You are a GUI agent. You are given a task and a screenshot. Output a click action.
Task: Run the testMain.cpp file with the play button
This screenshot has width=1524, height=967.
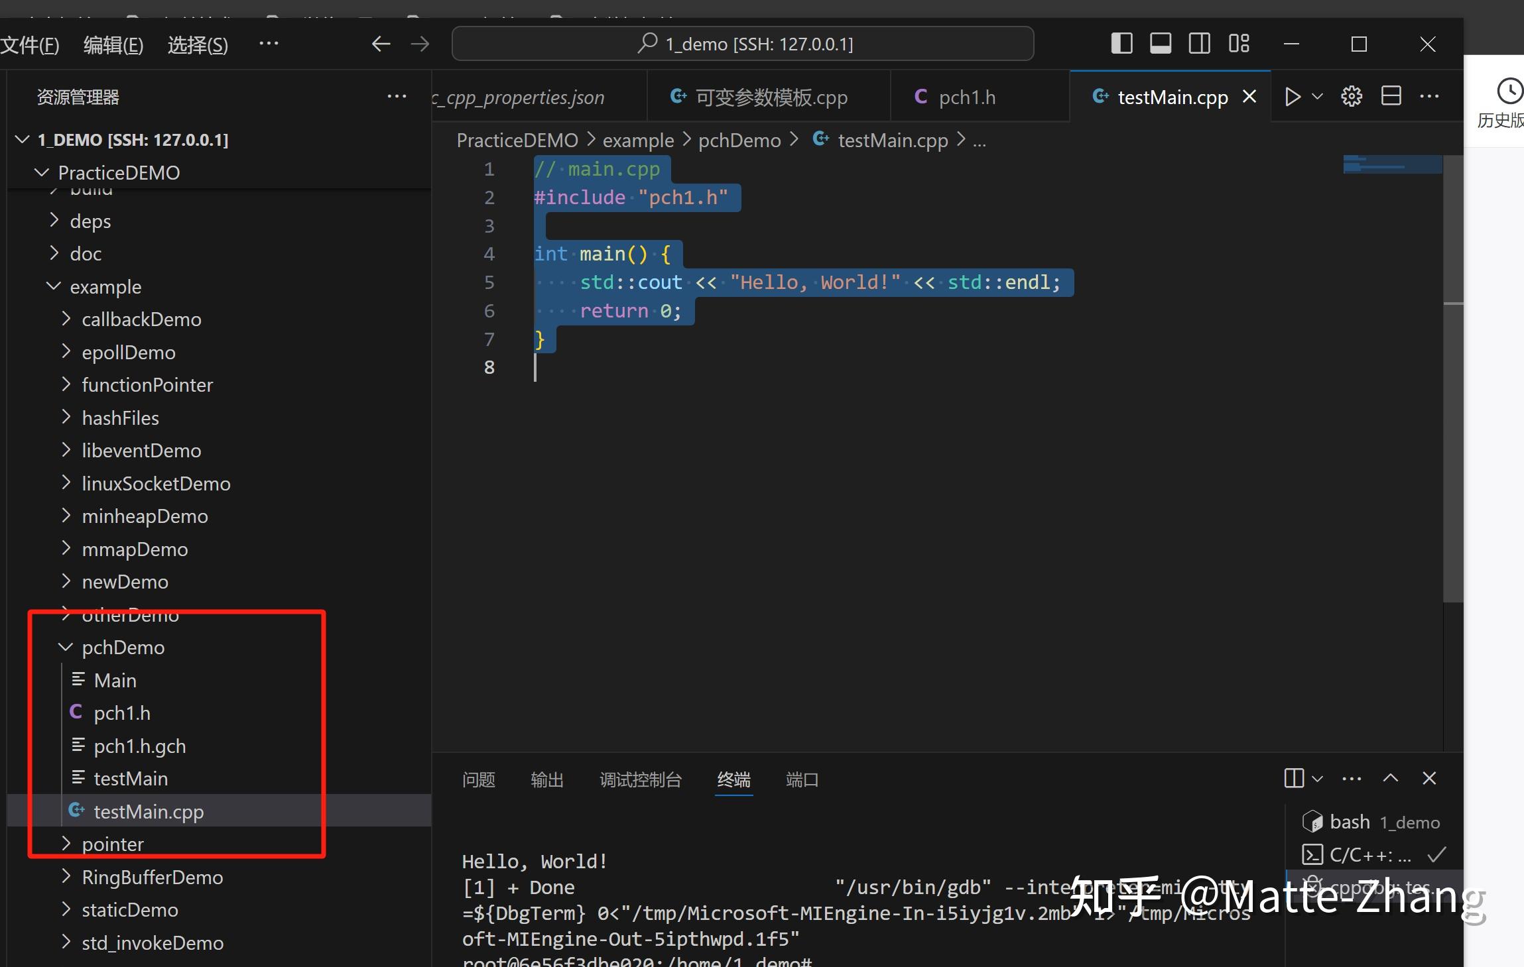1292,96
